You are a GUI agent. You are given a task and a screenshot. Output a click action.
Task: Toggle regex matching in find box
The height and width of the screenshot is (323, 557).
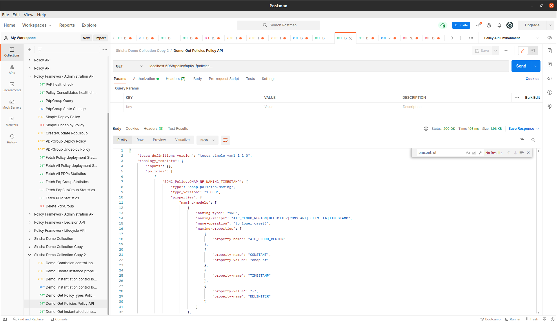point(480,153)
